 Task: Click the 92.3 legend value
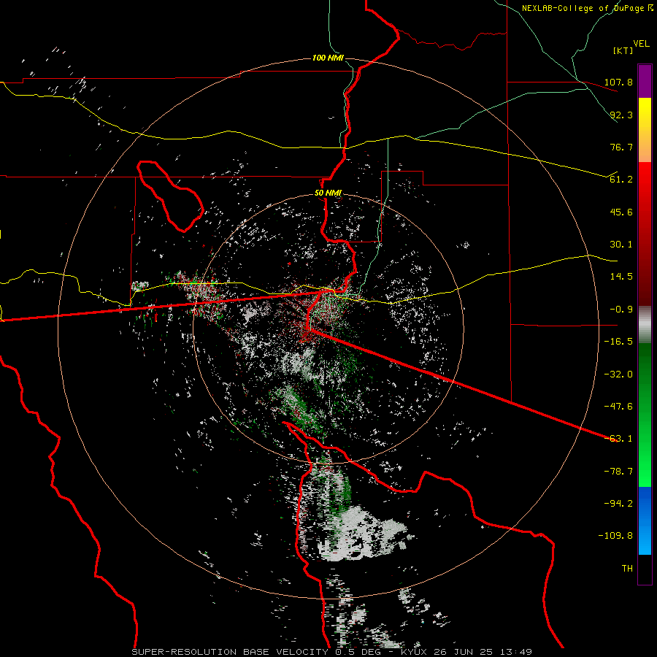coord(621,115)
